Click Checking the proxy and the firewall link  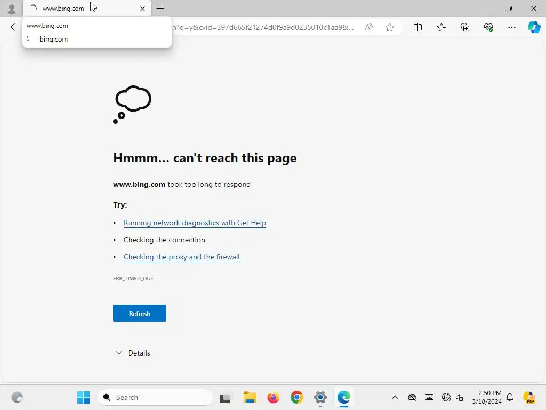(x=181, y=257)
